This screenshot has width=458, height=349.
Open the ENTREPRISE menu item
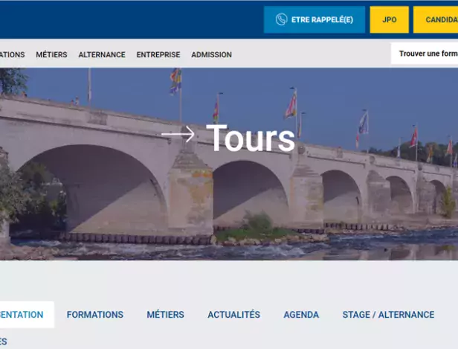tap(158, 54)
